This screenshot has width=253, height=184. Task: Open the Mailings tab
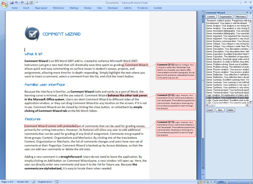[74, 8]
